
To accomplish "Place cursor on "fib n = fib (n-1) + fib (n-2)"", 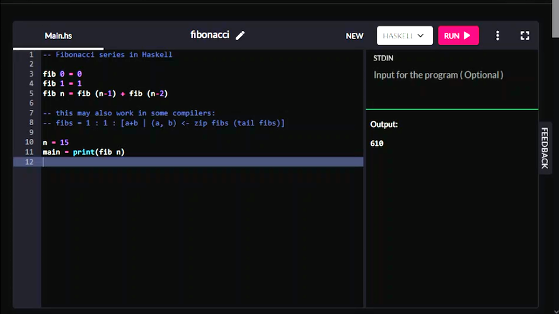I will click(x=105, y=93).
